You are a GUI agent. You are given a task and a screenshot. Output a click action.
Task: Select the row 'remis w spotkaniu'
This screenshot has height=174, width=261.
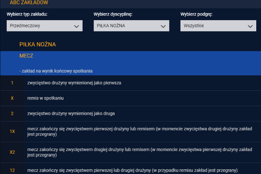coord(130,98)
